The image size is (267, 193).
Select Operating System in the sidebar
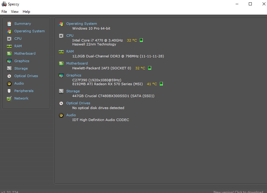click(x=30, y=31)
